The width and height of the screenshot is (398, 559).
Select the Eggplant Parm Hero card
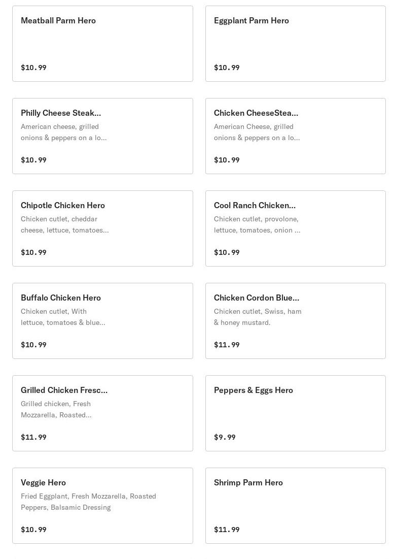[x=295, y=44]
